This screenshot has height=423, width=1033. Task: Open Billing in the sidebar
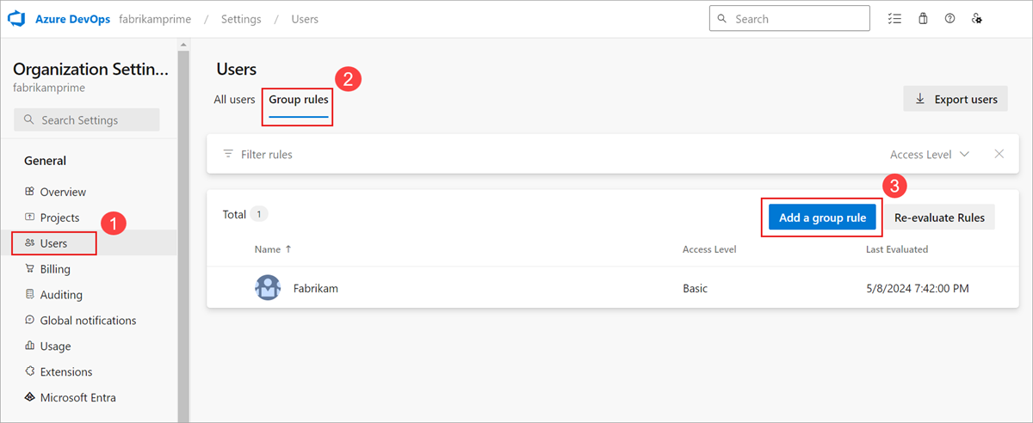(55, 269)
